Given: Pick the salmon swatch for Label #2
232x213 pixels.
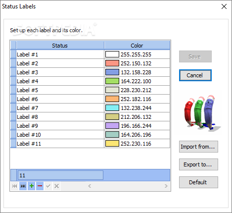Looking at the screenshot, I should [x=112, y=63].
